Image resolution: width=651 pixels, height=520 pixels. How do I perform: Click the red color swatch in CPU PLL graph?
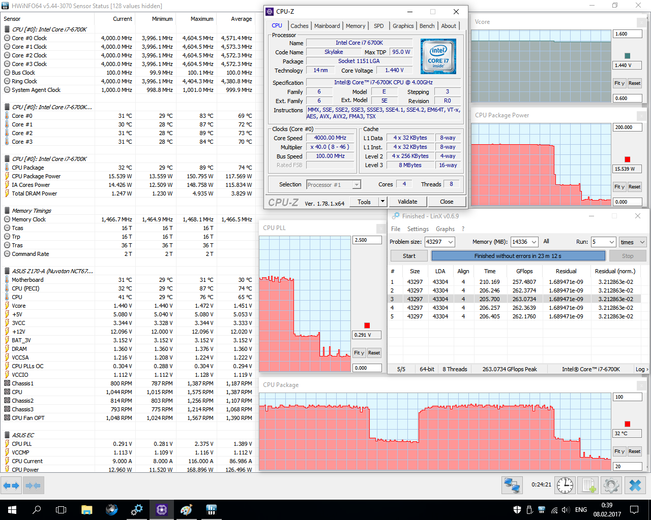coord(367,326)
